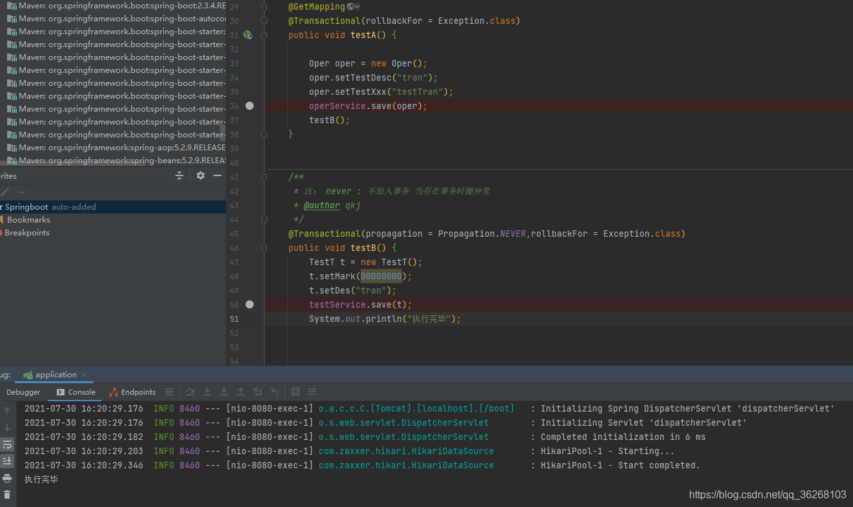The image size is (853, 507).
Task: Open Favorites panel gear settings
Action: coord(201,175)
